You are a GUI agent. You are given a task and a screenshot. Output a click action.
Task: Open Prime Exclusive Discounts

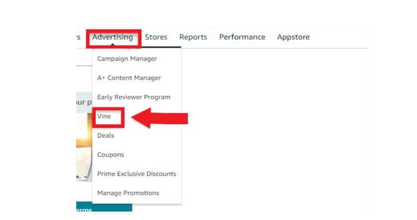pos(137,174)
